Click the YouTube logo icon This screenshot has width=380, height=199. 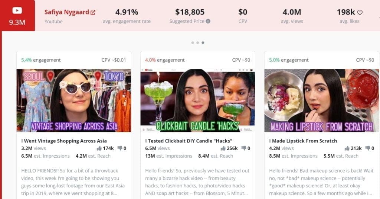[x=17, y=10]
